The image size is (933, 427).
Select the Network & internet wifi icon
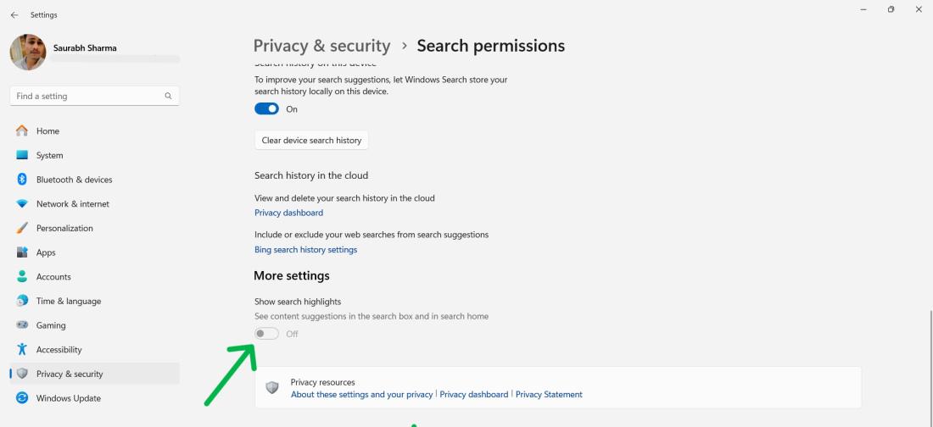click(x=23, y=204)
